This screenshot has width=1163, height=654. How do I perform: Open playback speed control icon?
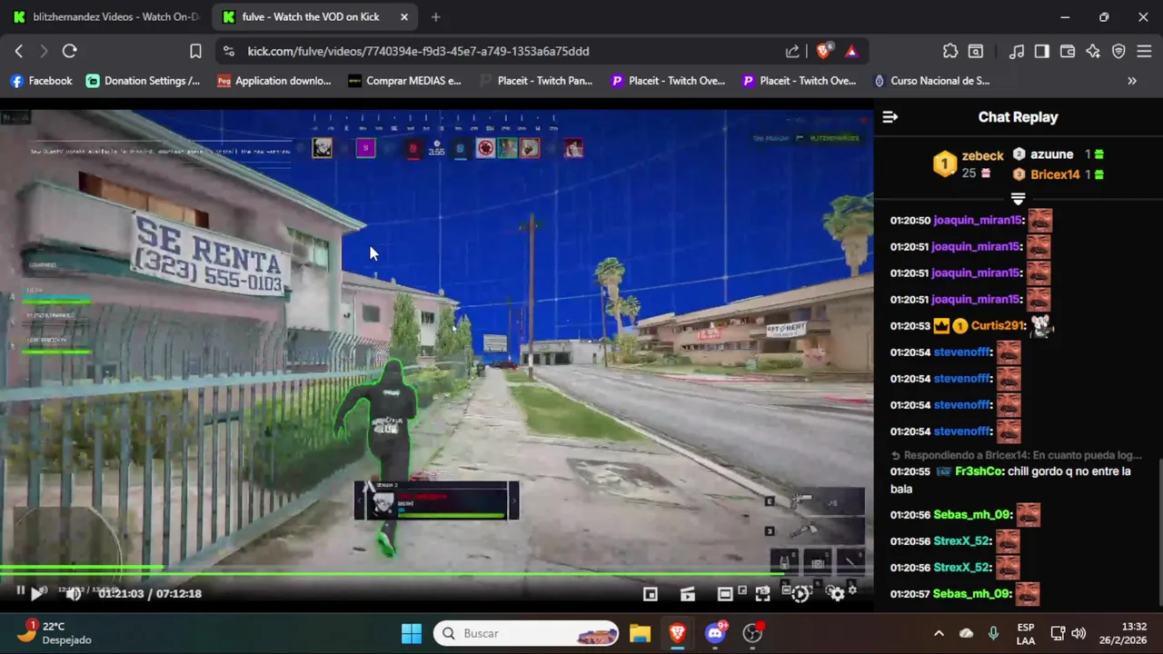coord(800,594)
